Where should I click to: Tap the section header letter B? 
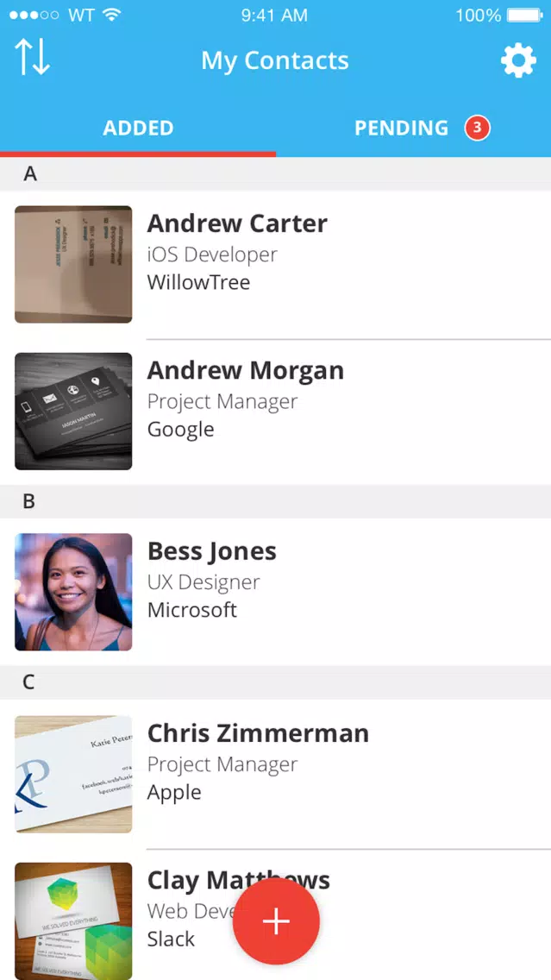[28, 501]
